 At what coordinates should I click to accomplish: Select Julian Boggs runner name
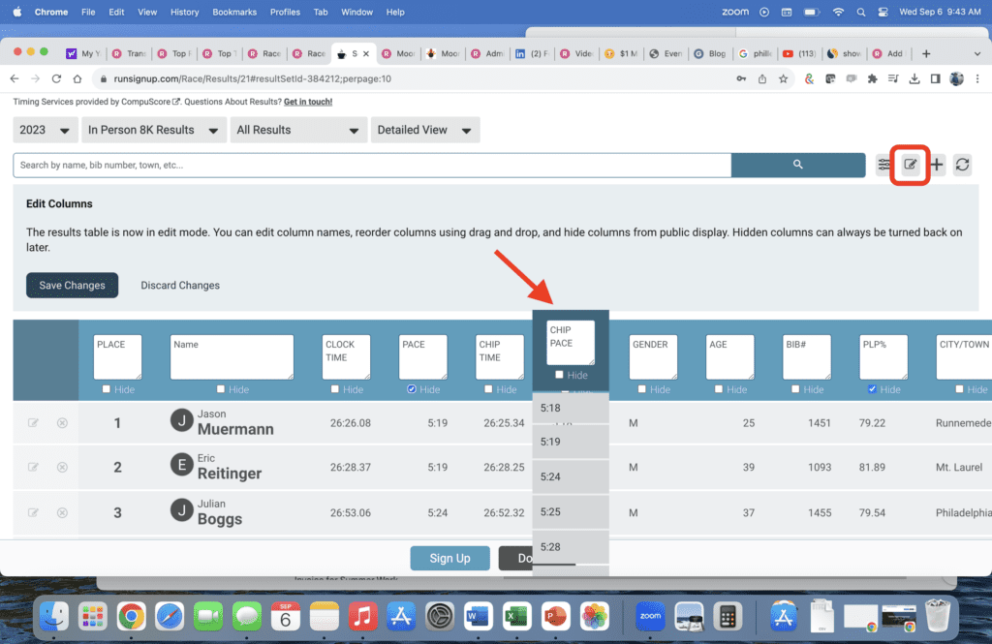click(x=220, y=512)
